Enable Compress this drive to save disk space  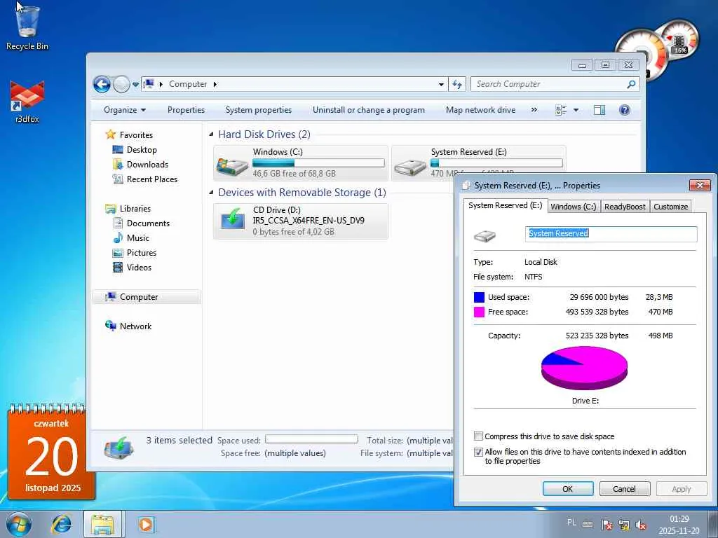(x=478, y=436)
